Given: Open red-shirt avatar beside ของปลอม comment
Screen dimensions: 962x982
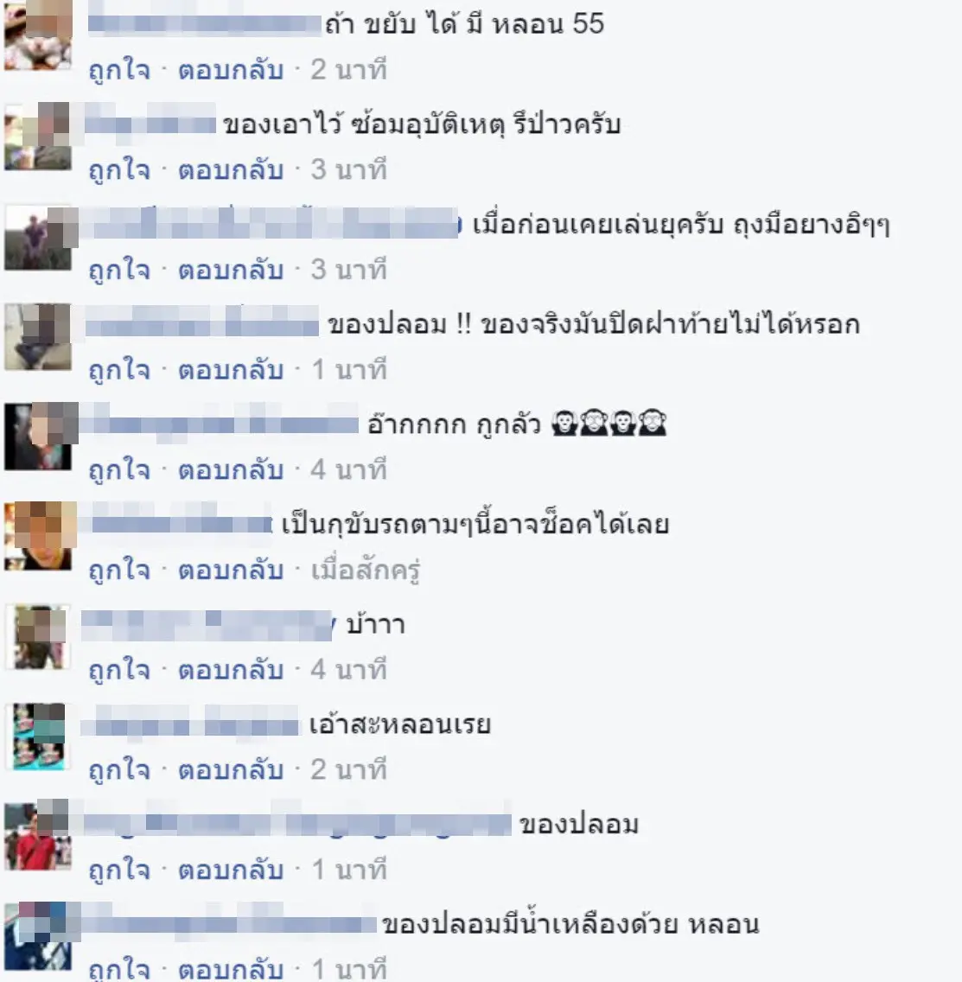Looking at the screenshot, I should pos(37,836).
